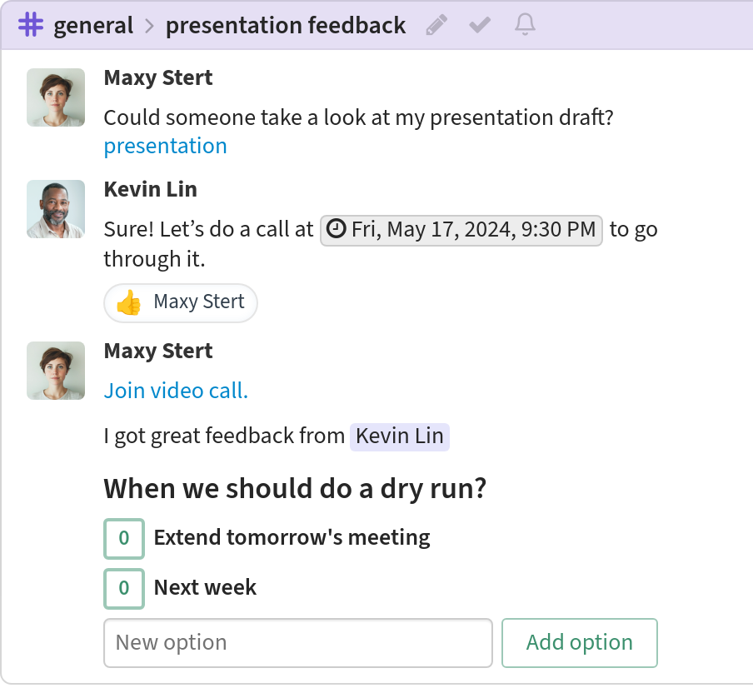Focus the New option text field

(x=298, y=643)
